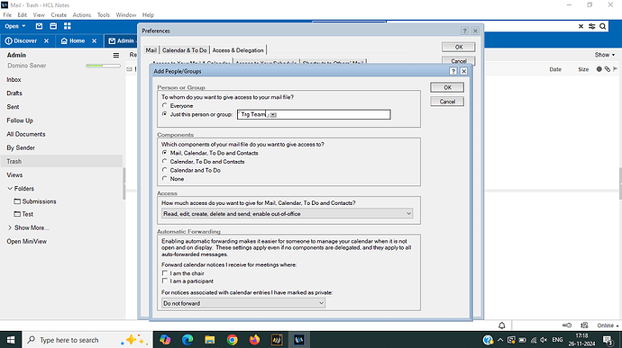Screen dimensions: 622x348
Task: Click the notification bell icon
Action: tap(502, 326)
